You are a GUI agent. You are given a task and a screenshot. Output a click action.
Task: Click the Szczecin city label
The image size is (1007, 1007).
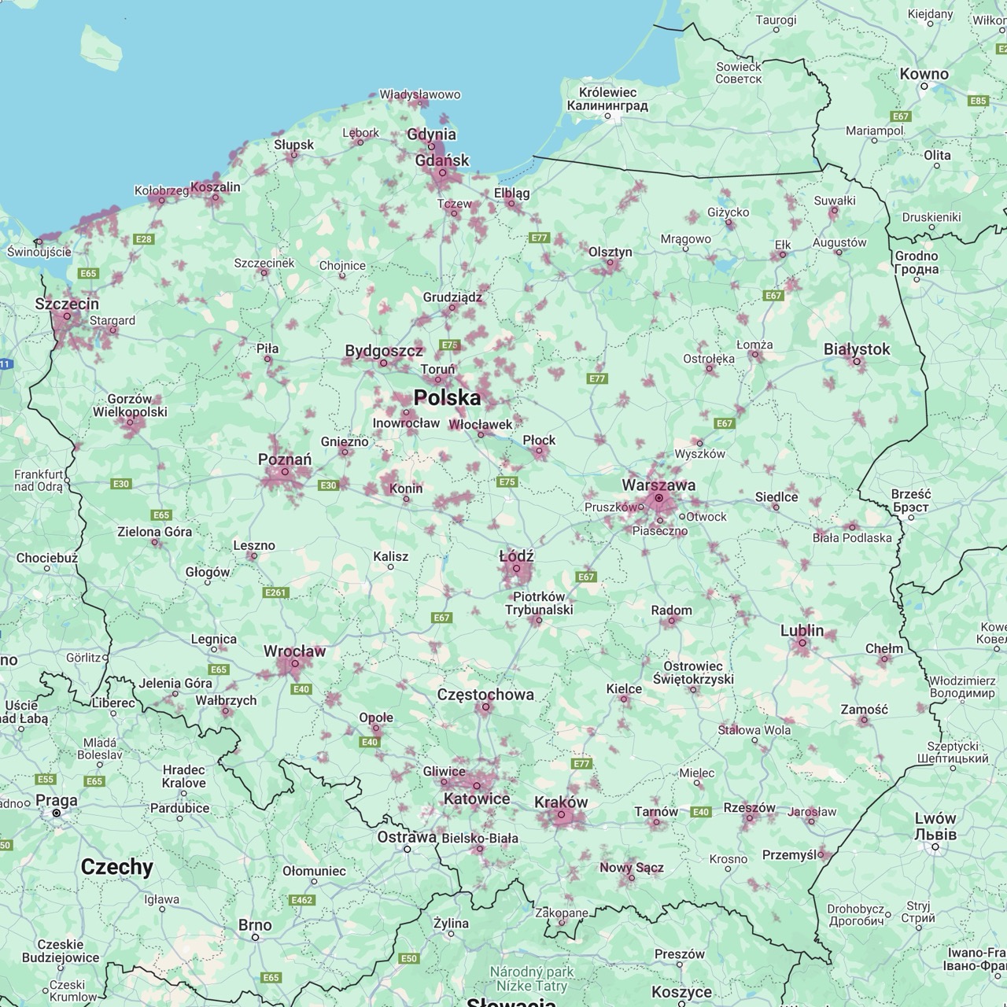tap(67, 304)
